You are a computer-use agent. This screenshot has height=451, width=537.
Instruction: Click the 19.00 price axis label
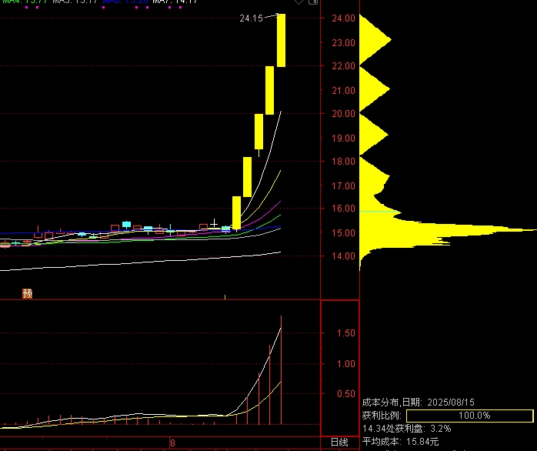click(x=343, y=138)
